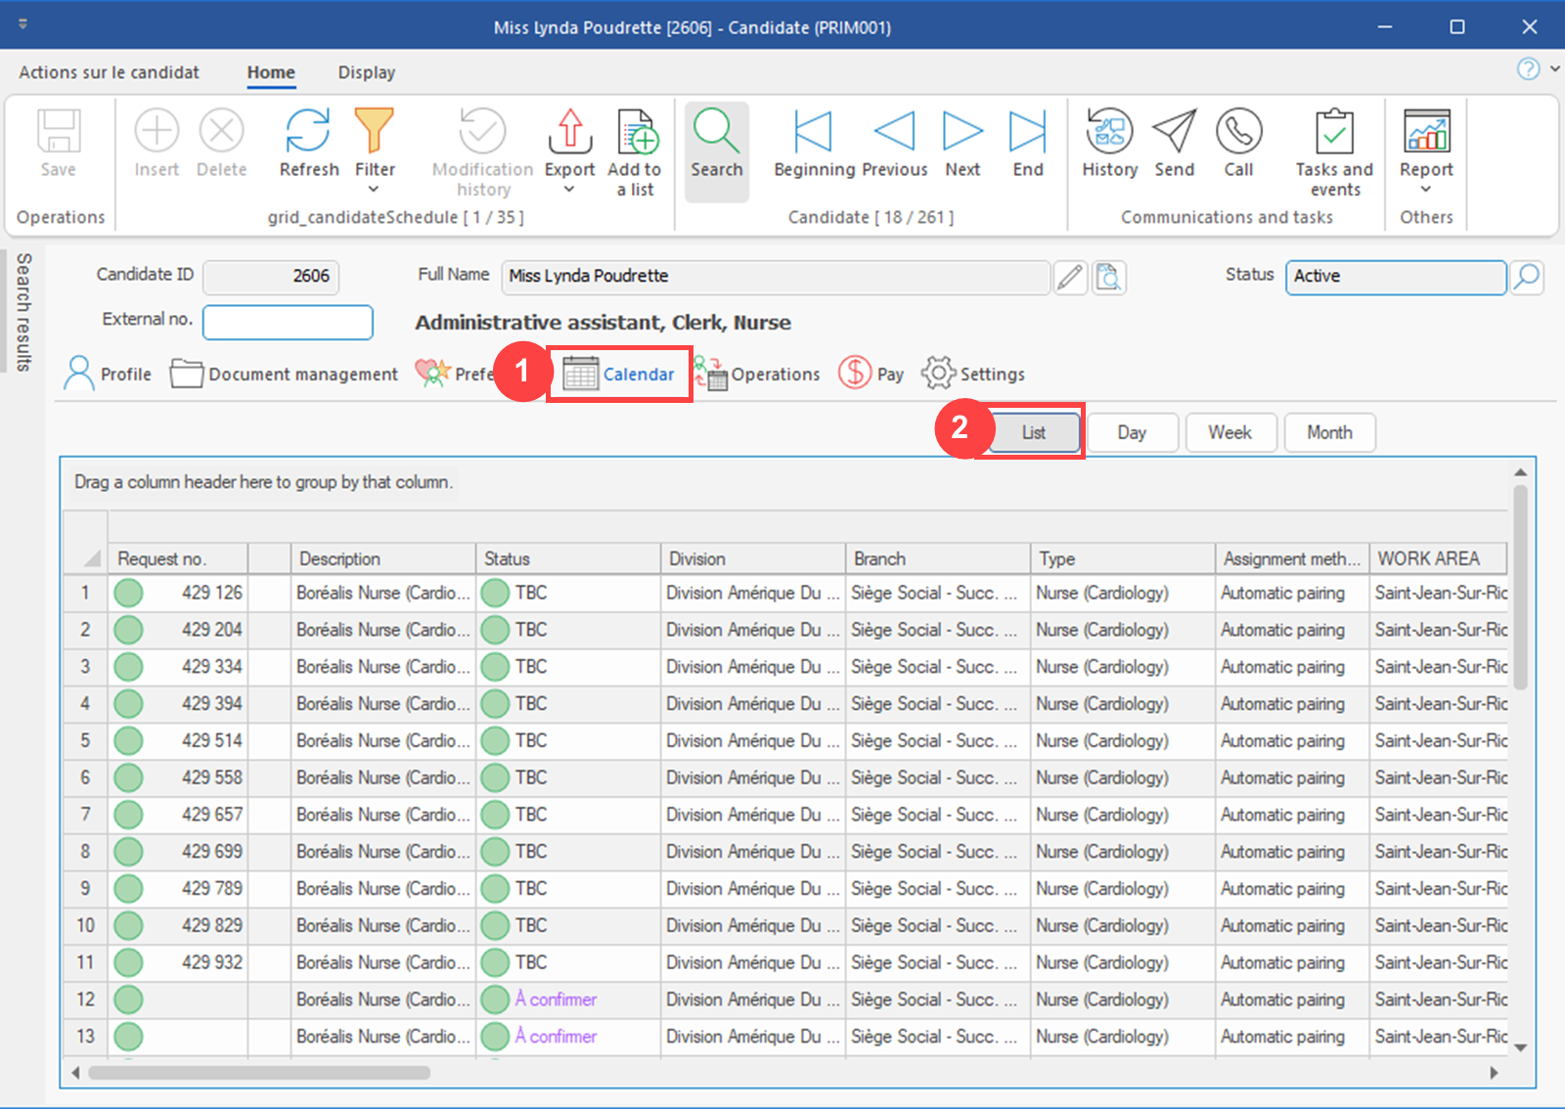Switch to Month view
Image resolution: width=1565 pixels, height=1109 pixels.
tap(1329, 432)
